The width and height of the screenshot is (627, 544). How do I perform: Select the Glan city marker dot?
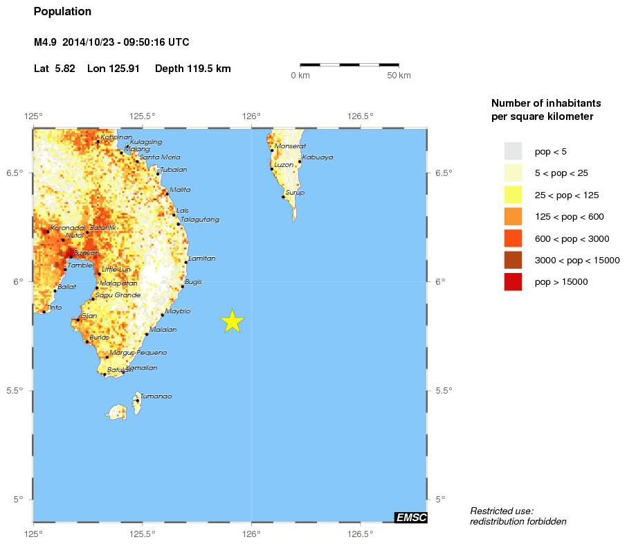[x=78, y=320]
